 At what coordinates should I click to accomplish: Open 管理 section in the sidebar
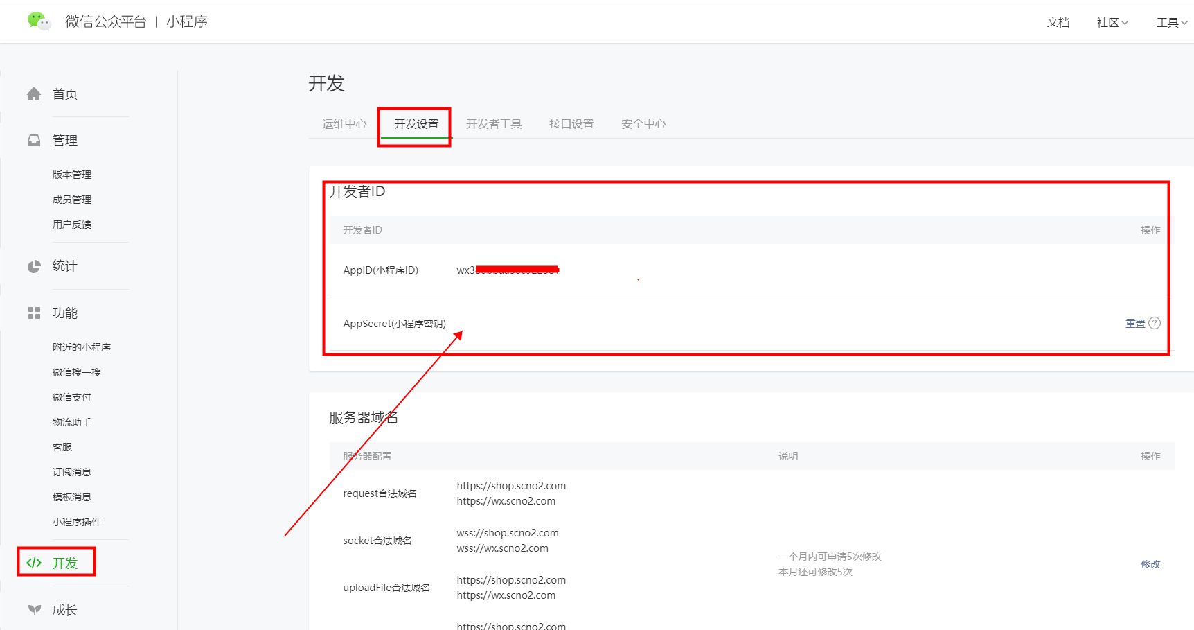(65, 141)
